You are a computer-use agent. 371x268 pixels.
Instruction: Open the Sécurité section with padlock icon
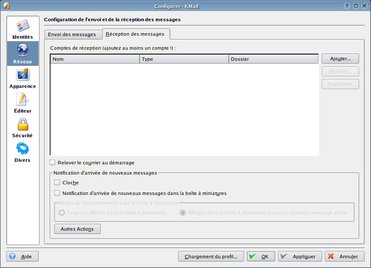[22, 127]
